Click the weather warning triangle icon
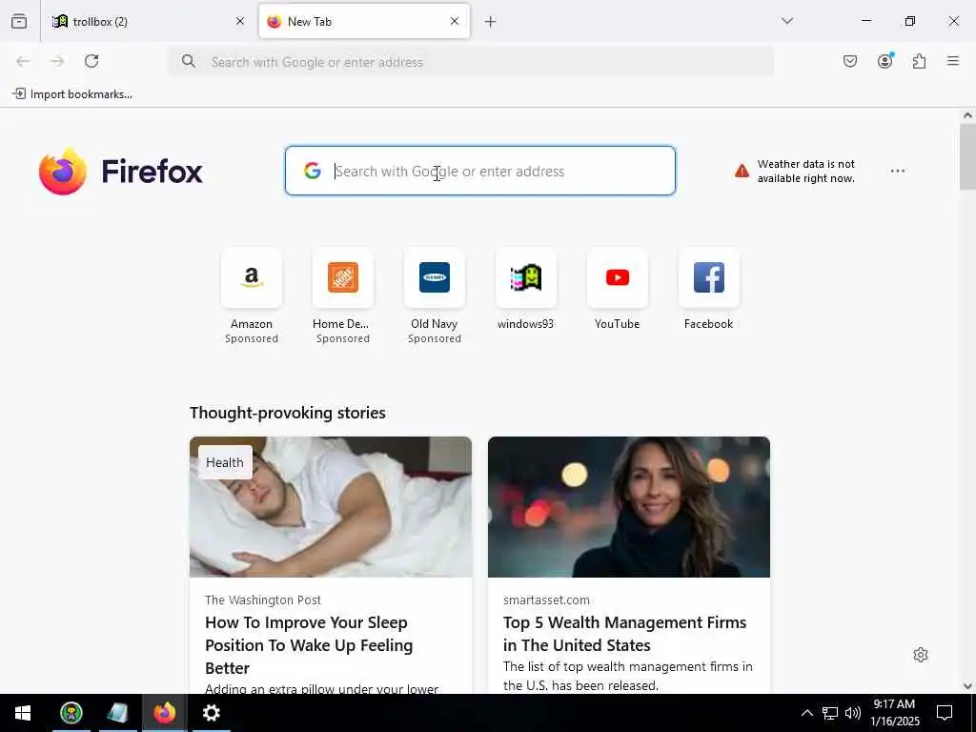Screen dimensions: 976x732 click(742, 171)
